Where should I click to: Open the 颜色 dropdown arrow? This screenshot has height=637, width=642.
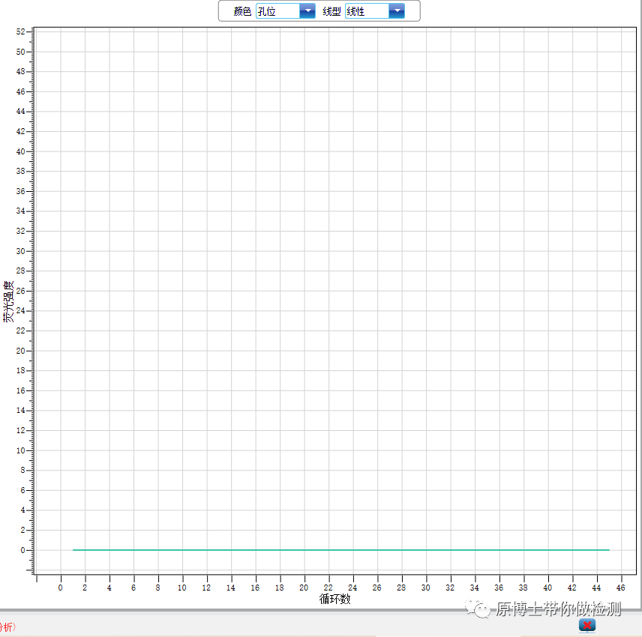point(307,11)
